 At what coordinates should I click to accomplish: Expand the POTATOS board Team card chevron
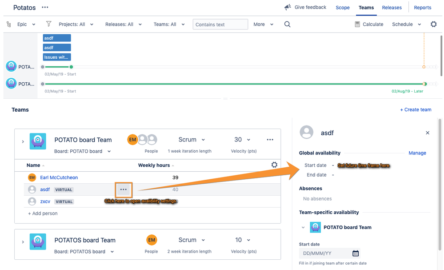coord(23,242)
